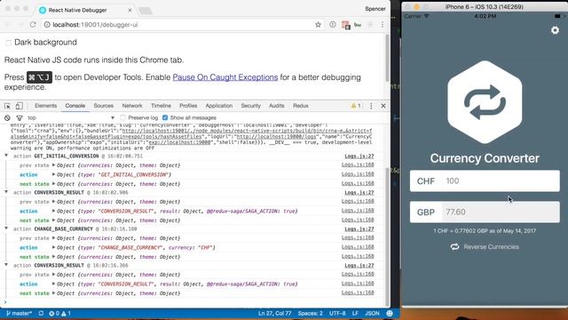Open the Application tab

tap(219, 106)
